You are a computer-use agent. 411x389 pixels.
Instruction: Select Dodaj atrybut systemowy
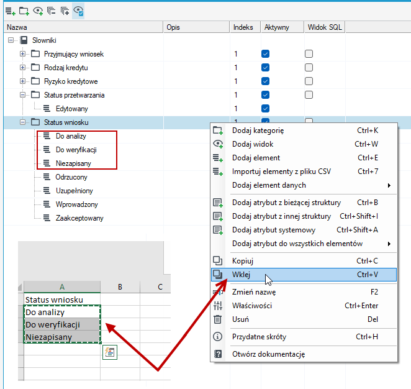click(x=304, y=230)
